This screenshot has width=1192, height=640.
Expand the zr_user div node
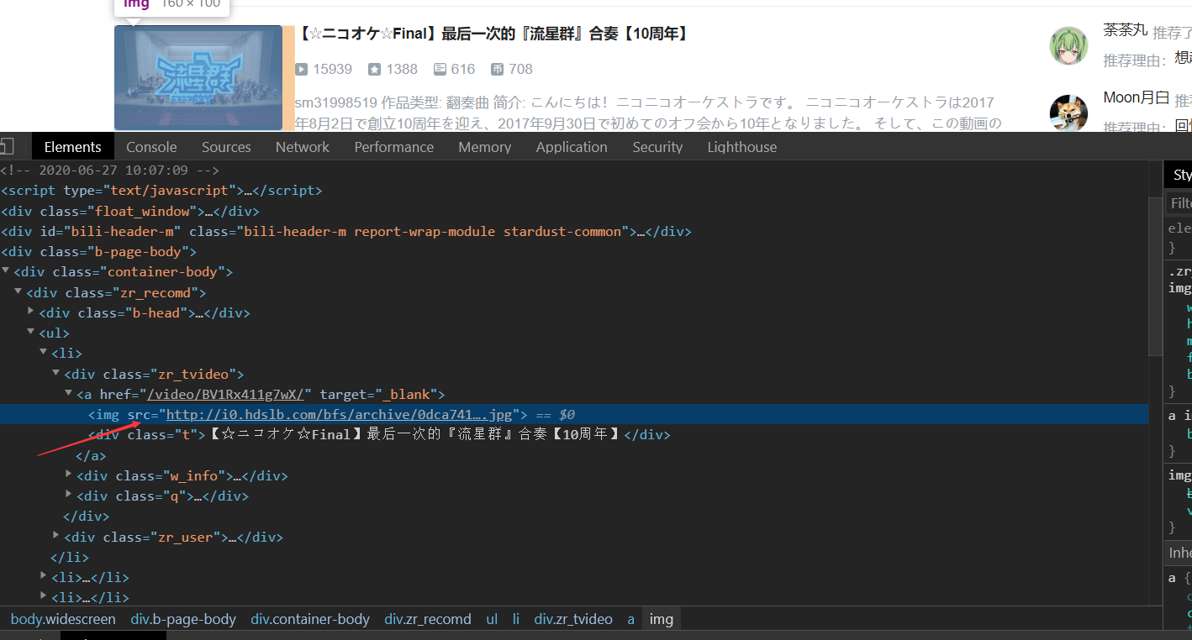[57, 536]
